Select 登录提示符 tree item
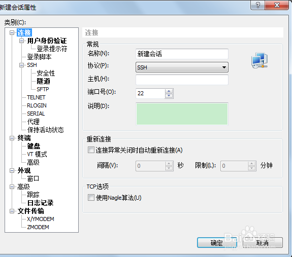 pos(52,49)
